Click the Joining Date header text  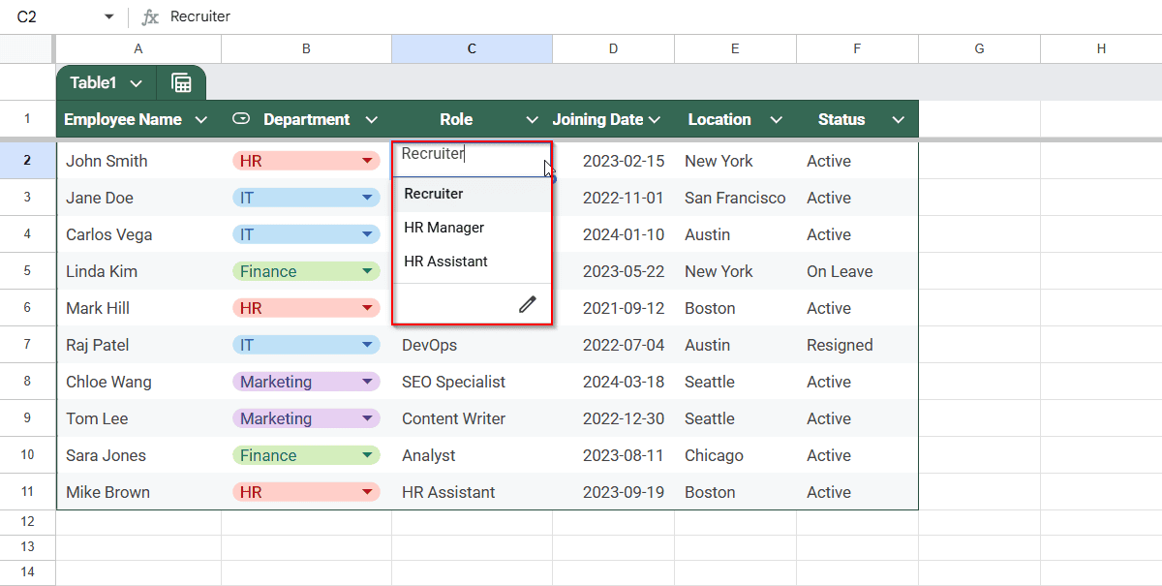[597, 120]
